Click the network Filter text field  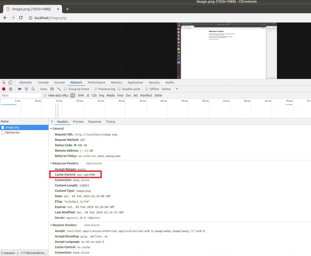pyautogui.click(x=20, y=95)
